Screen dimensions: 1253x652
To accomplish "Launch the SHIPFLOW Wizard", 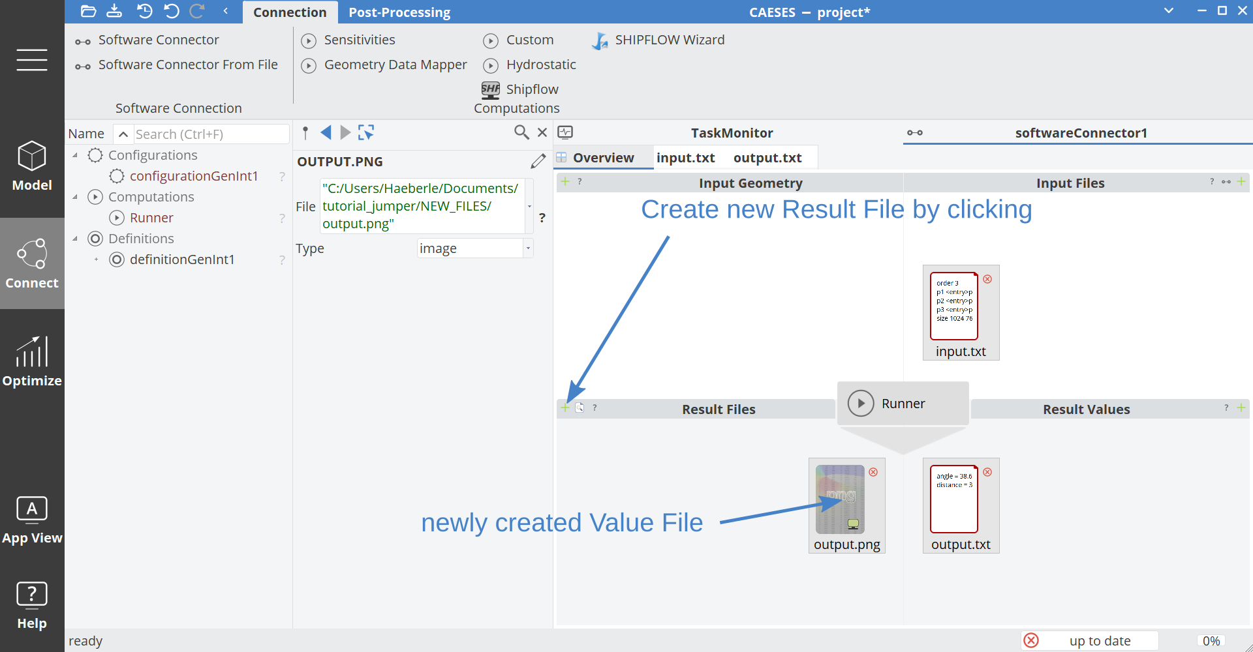I will [x=658, y=40].
